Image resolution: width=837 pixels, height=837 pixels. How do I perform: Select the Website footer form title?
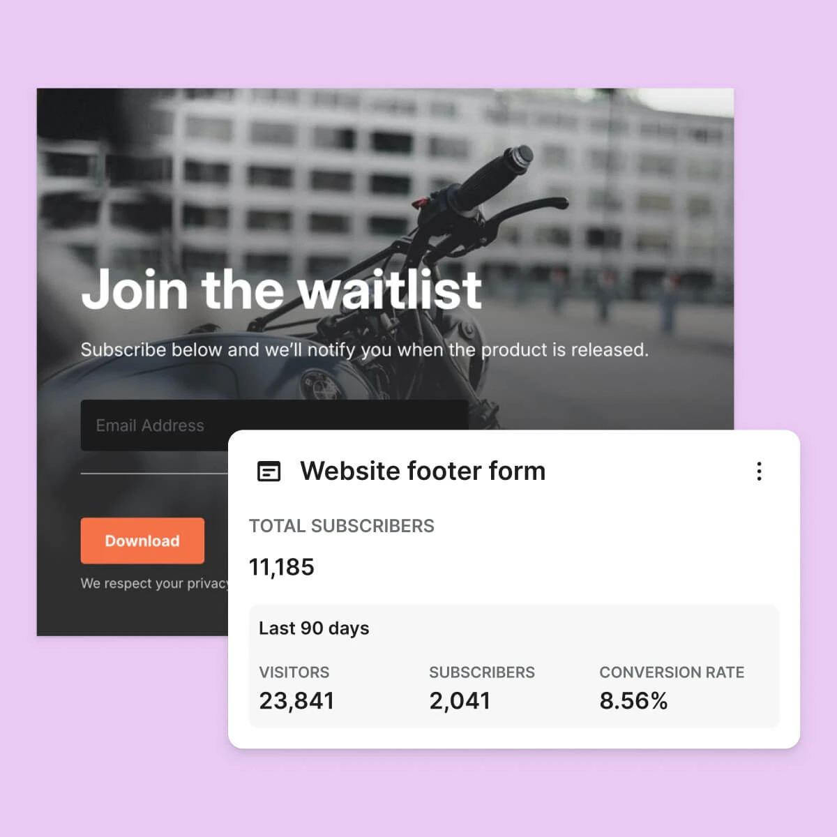tap(423, 471)
